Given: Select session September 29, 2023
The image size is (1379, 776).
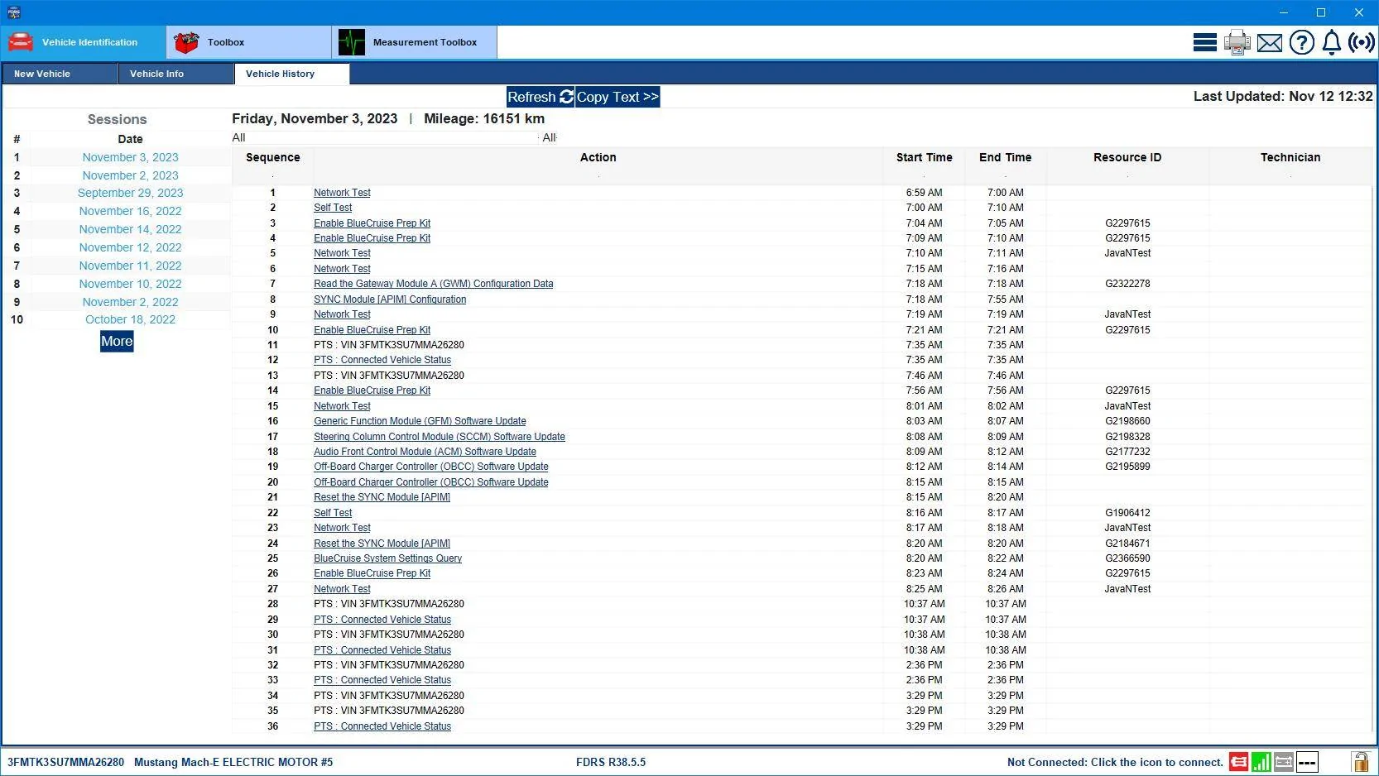Looking at the screenshot, I should click(130, 193).
